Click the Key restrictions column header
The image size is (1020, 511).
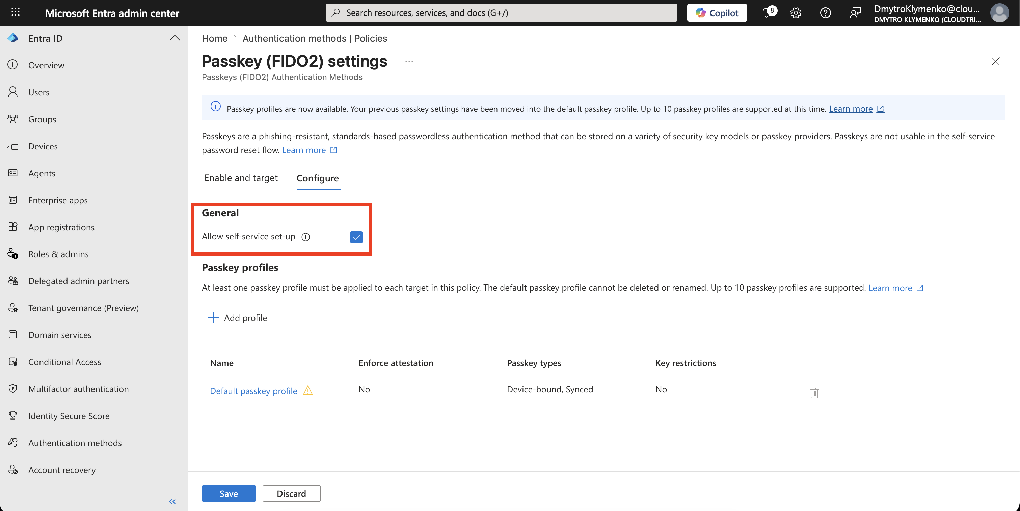[x=686, y=363]
